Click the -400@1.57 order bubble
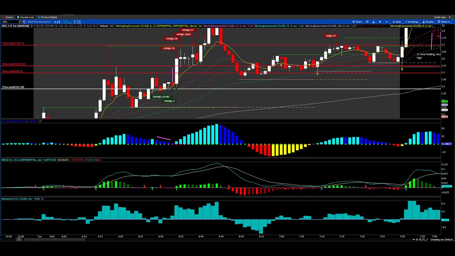This screenshot has width=455, height=256. point(187,30)
